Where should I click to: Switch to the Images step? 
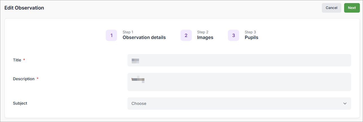pos(205,38)
